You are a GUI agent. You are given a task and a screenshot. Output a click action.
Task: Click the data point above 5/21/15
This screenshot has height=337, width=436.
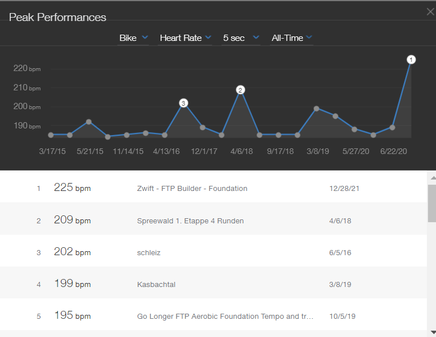click(x=89, y=122)
